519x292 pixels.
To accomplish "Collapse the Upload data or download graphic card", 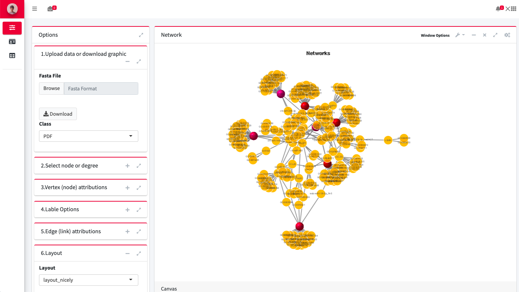I will 128,62.
